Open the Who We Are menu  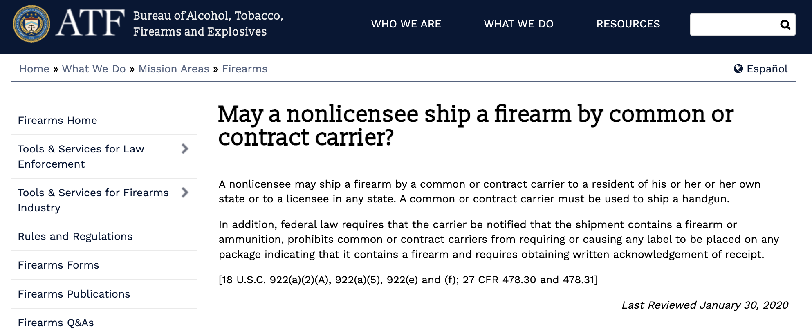(x=406, y=24)
